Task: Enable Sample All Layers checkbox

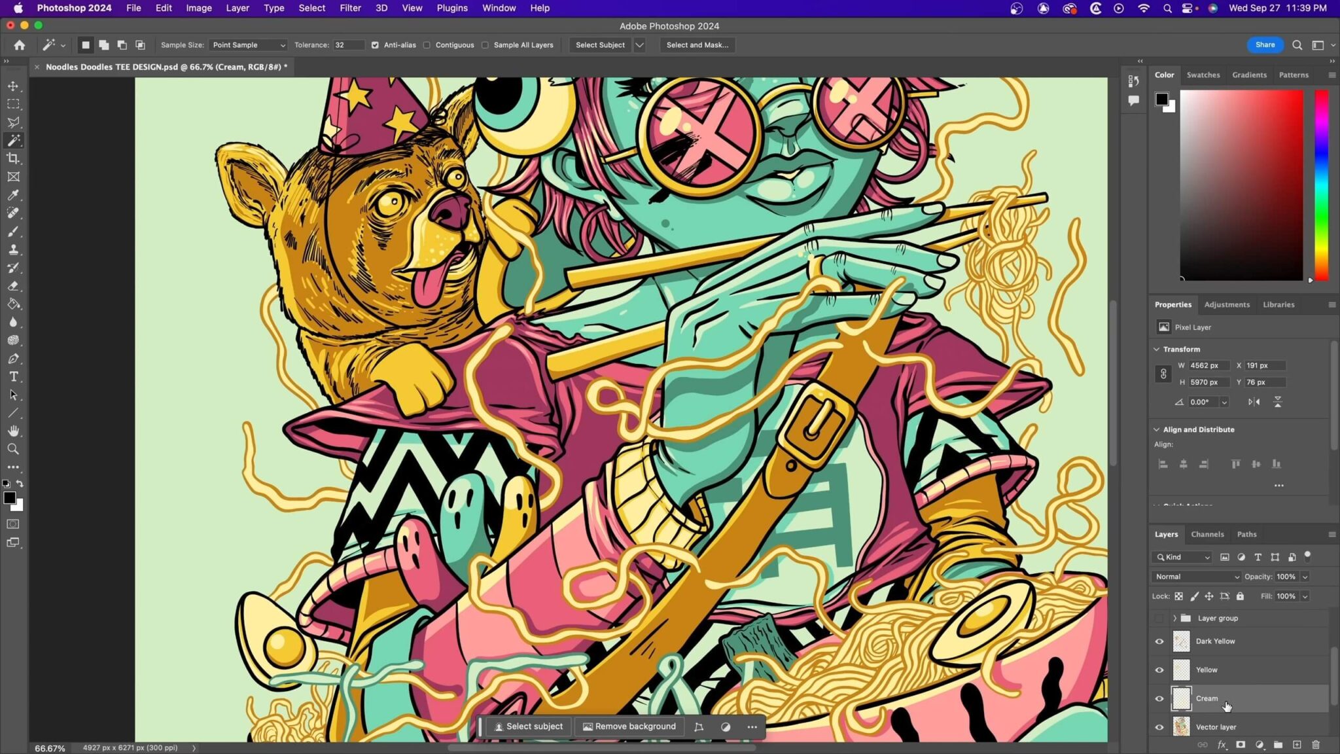Action: tap(485, 45)
